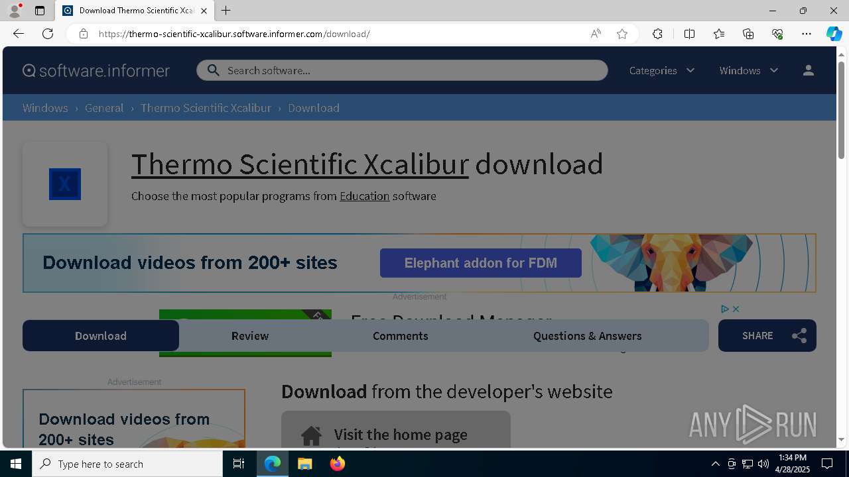Open Collections icon
The height and width of the screenshot is (477, 849).
748,34
